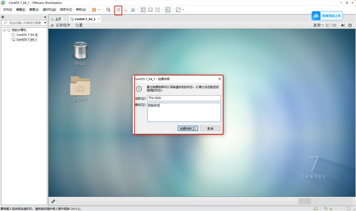Open the Snapshot Manager toolbar icon

pyautogui.click(x=133, y=10)
